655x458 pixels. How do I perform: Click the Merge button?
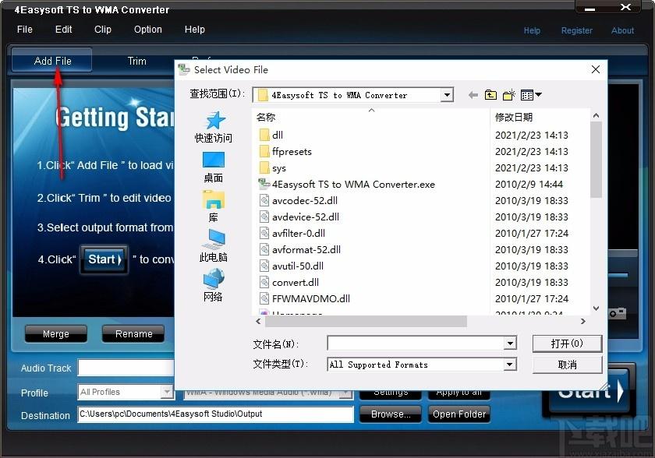point(56,333)
